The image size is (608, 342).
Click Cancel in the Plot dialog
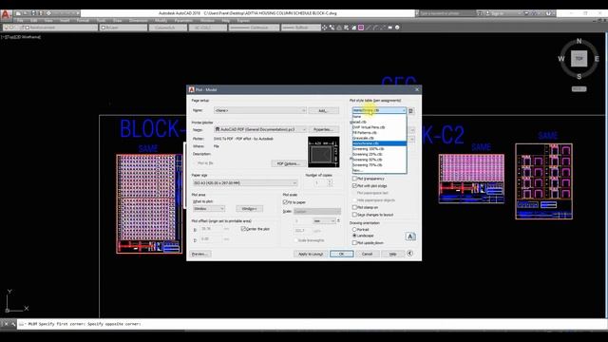pos(367,254)
